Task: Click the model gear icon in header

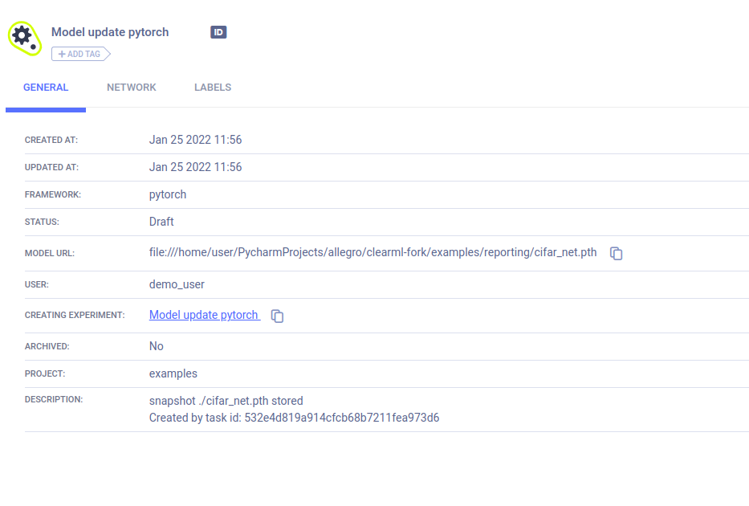Action: 24,38
